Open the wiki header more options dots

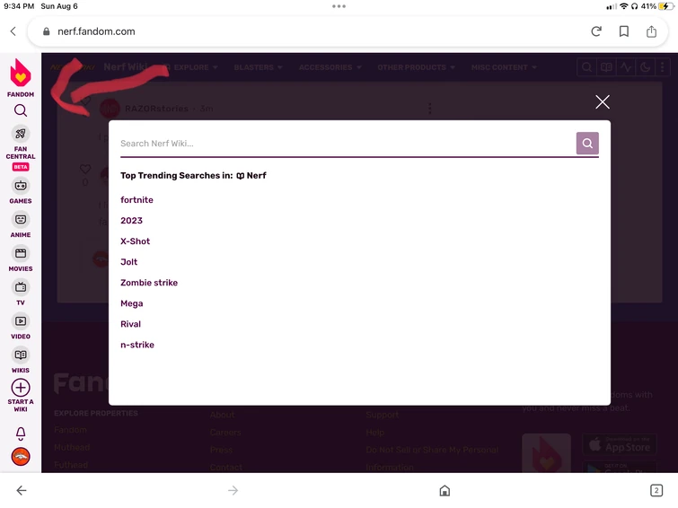tap(663, 67)
